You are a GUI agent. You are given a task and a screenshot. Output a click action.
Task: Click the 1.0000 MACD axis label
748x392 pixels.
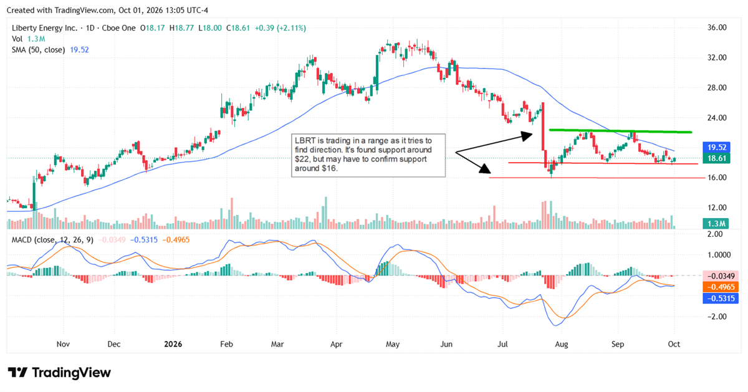[719, 255]
